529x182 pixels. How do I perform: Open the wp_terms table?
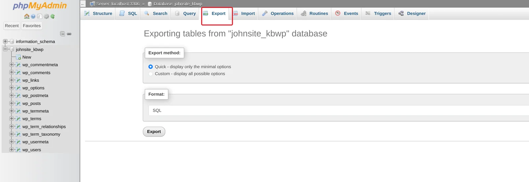(x=32, y=118)
